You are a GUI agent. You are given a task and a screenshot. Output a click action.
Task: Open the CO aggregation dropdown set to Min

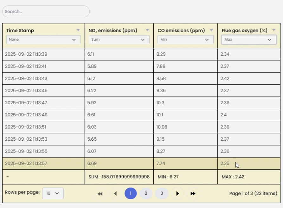[185, 40]
